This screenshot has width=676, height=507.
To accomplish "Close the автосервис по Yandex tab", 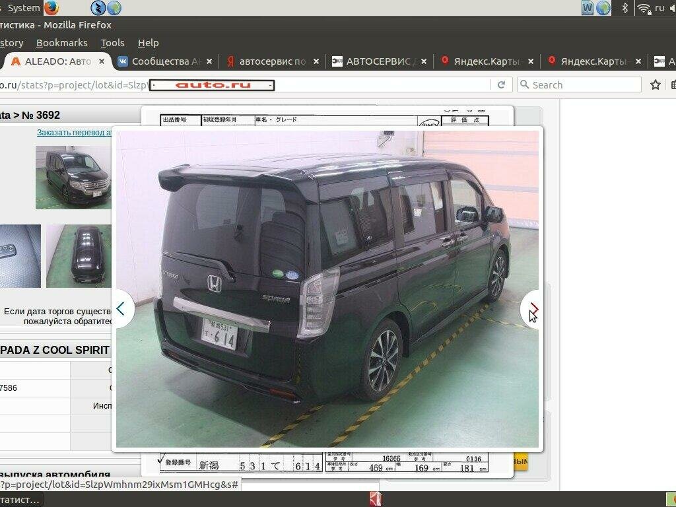I will coord(316,61).
